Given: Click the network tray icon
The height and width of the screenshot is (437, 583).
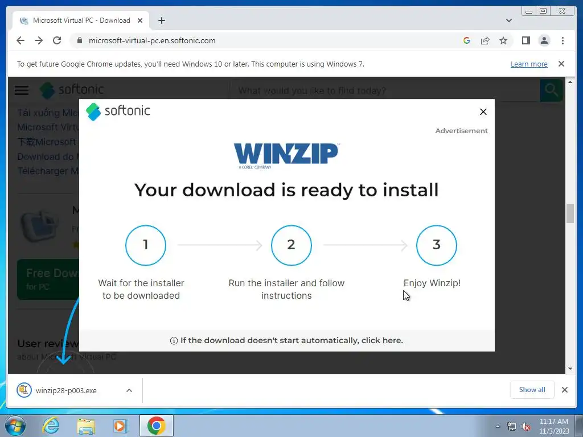Looking at the screenshot, I should click(512, 426).
